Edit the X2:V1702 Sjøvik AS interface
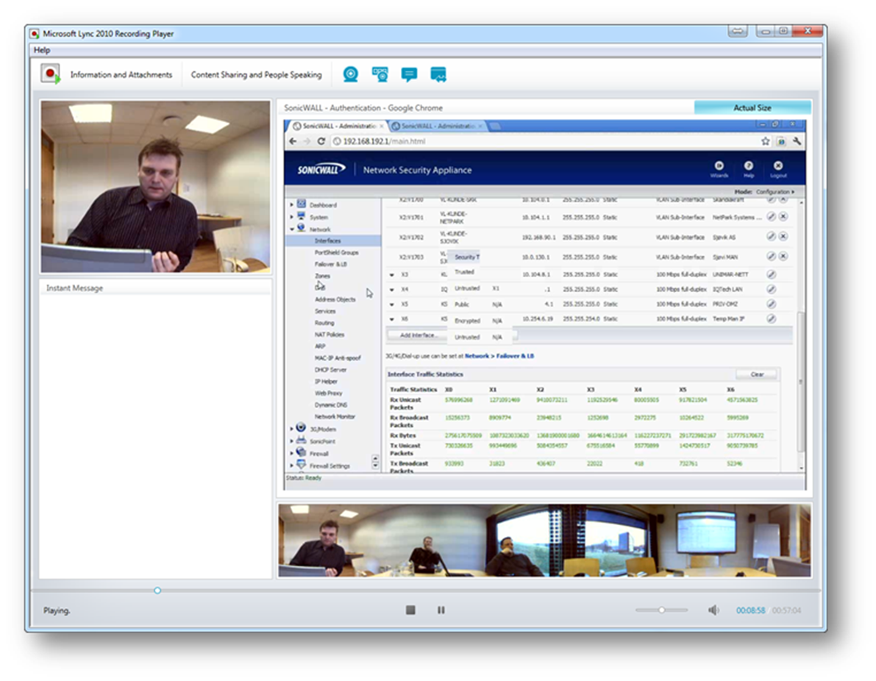Screen dimensions: 876x681 click(x=771, y=236)
